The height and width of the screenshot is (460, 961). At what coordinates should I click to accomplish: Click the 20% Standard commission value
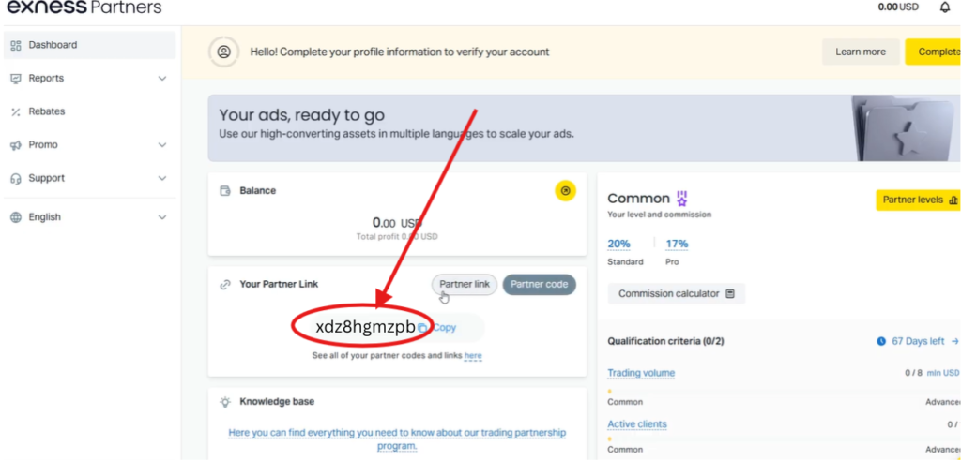pos(618,245)
